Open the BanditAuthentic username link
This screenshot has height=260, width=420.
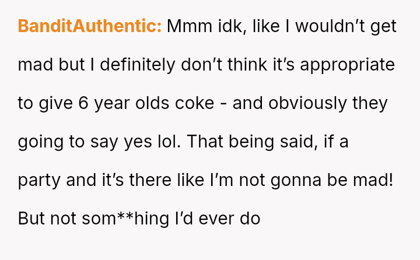(x=90, y=26)
